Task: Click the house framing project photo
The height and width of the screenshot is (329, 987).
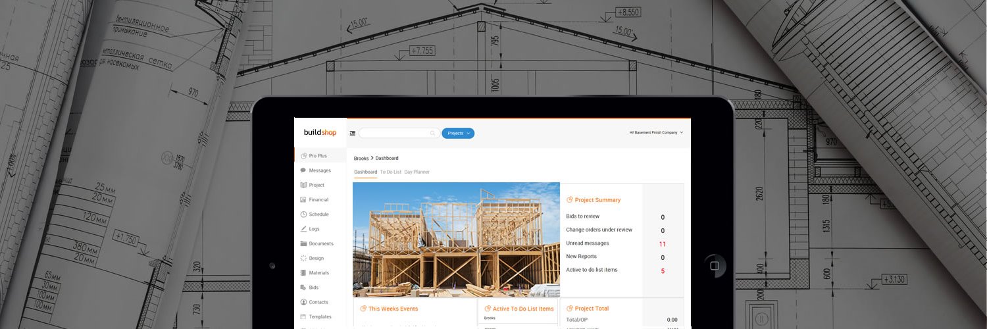Action: pos(456,240)
